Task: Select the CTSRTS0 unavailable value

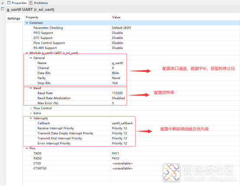Action: pos(123,168)
